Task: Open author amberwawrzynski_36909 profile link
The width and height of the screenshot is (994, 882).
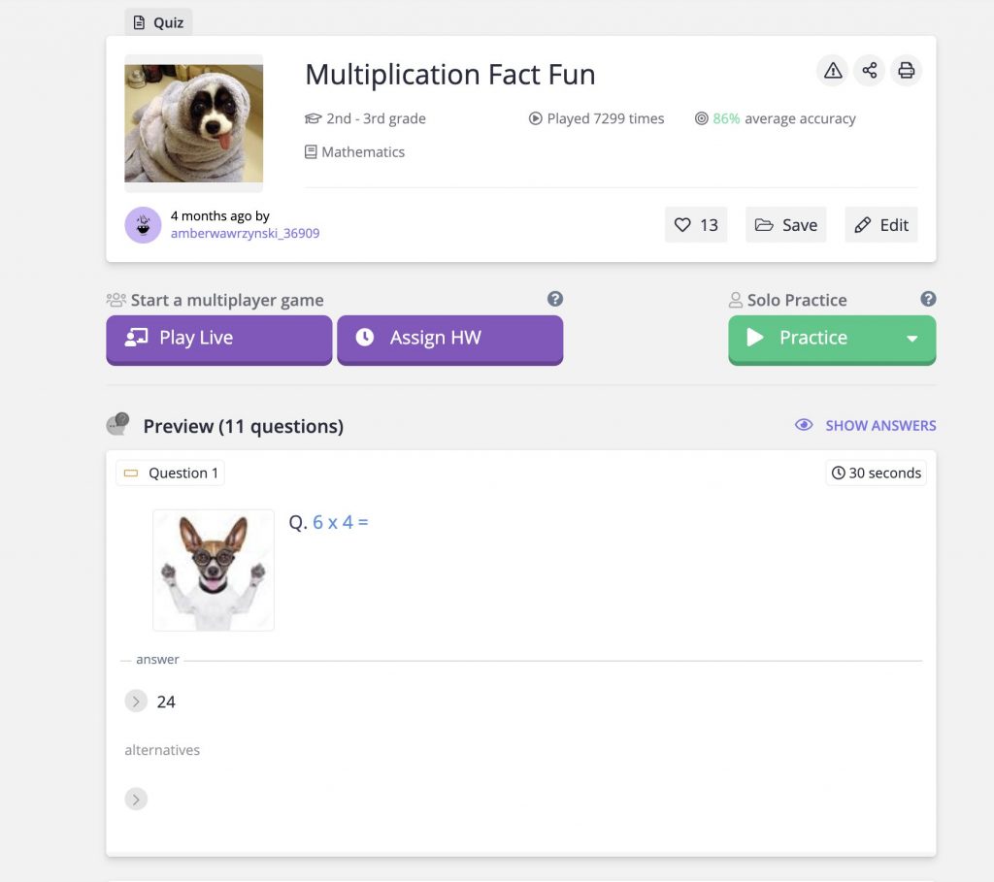Action: (x=246, y=233)
